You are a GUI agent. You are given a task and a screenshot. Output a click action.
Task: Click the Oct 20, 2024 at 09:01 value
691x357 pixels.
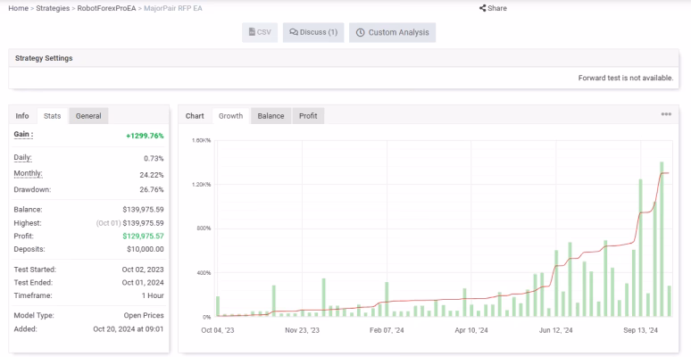(x=129, y=328)
